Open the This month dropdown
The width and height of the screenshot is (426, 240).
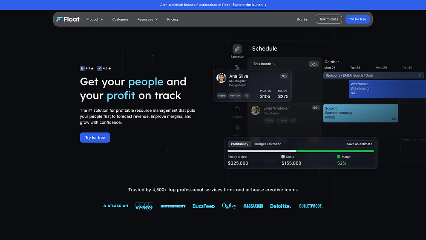[264, 64]
